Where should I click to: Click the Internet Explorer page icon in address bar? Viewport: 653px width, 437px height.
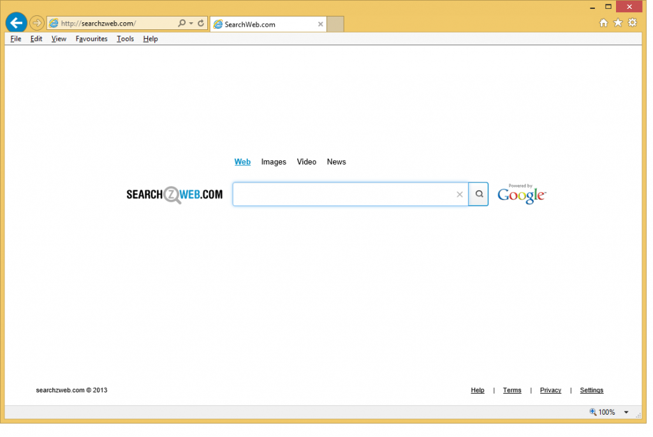coord(54,24)
